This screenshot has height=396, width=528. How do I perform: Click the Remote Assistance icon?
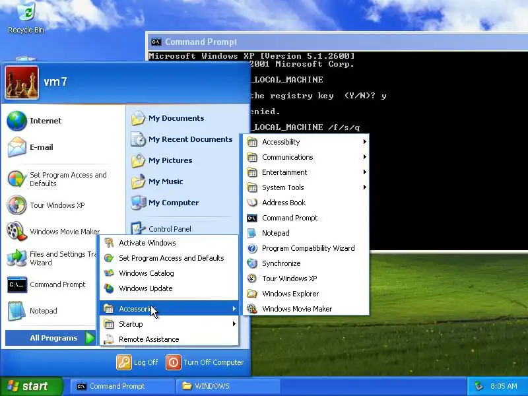109,339
